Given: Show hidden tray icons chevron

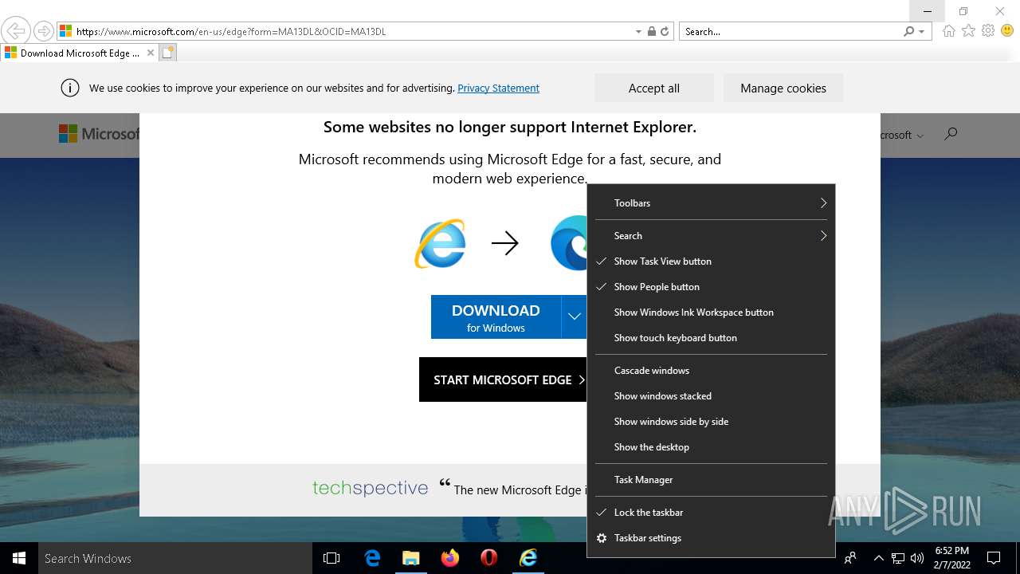Looking at the screenshot, I should pos(878,558).
